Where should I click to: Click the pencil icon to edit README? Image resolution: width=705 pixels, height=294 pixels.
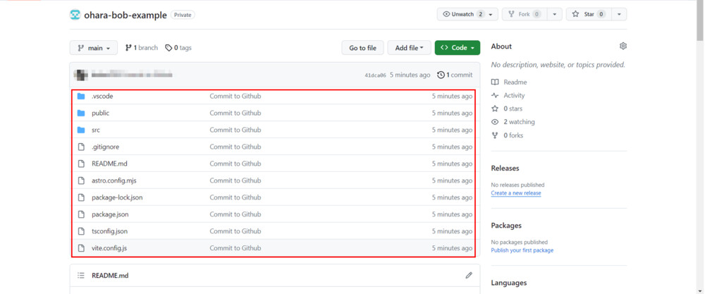469,275
